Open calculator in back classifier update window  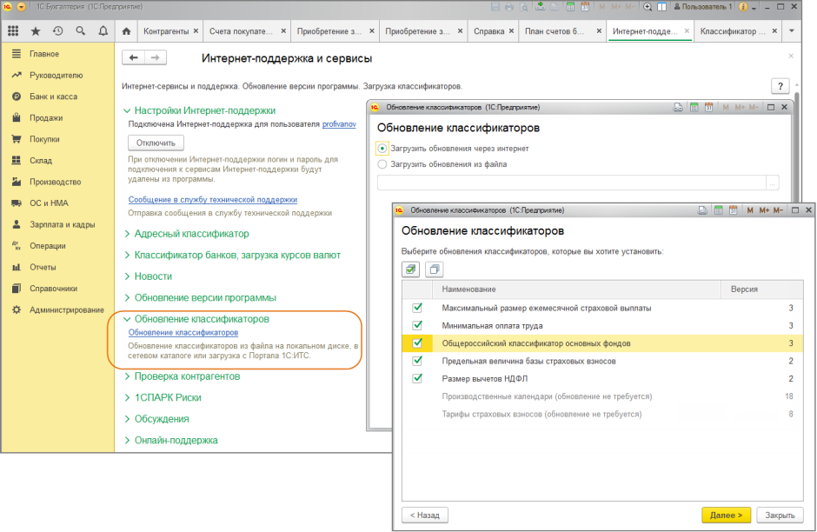click(x=694, y=107)
